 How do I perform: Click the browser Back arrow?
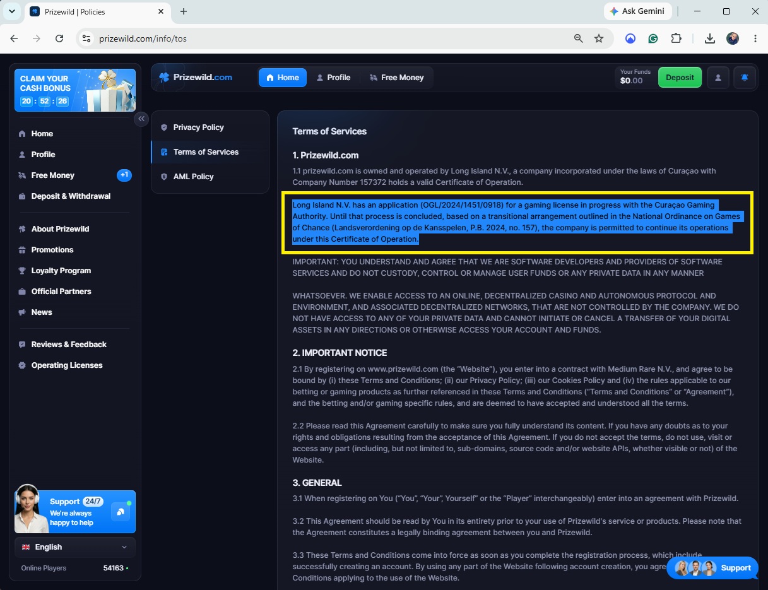coord(15,38)
